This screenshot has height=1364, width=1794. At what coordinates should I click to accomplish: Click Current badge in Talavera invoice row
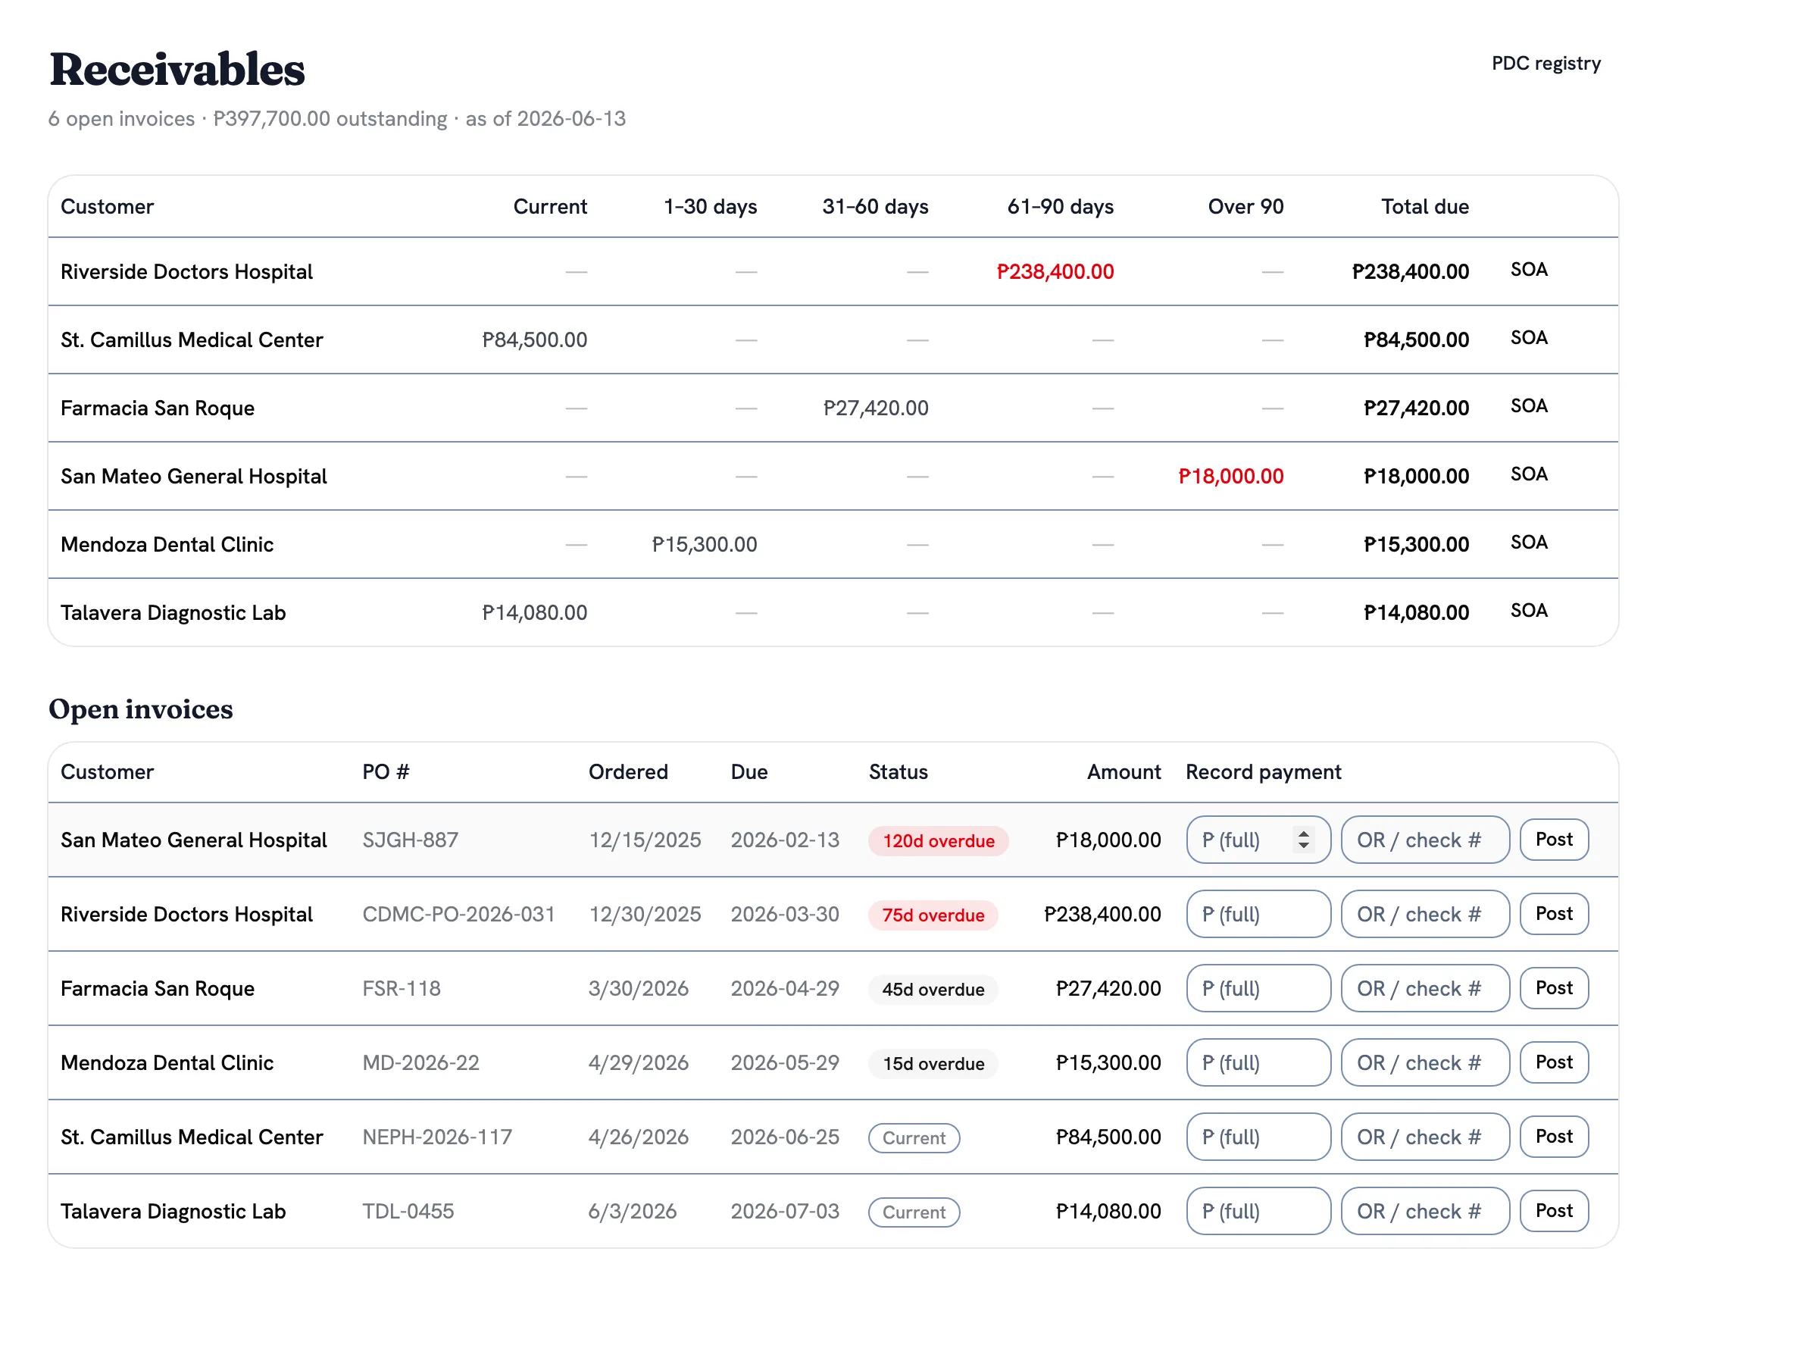pyautogui.click(x=913, y=1212)
